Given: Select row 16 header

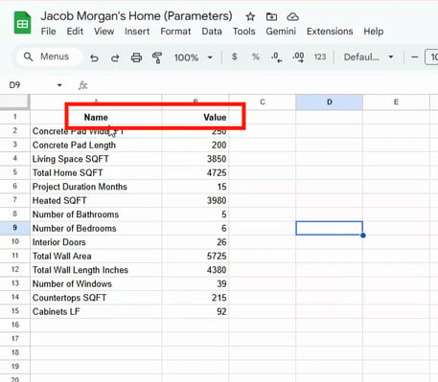Looking at the screenshot, I should 15,325.
